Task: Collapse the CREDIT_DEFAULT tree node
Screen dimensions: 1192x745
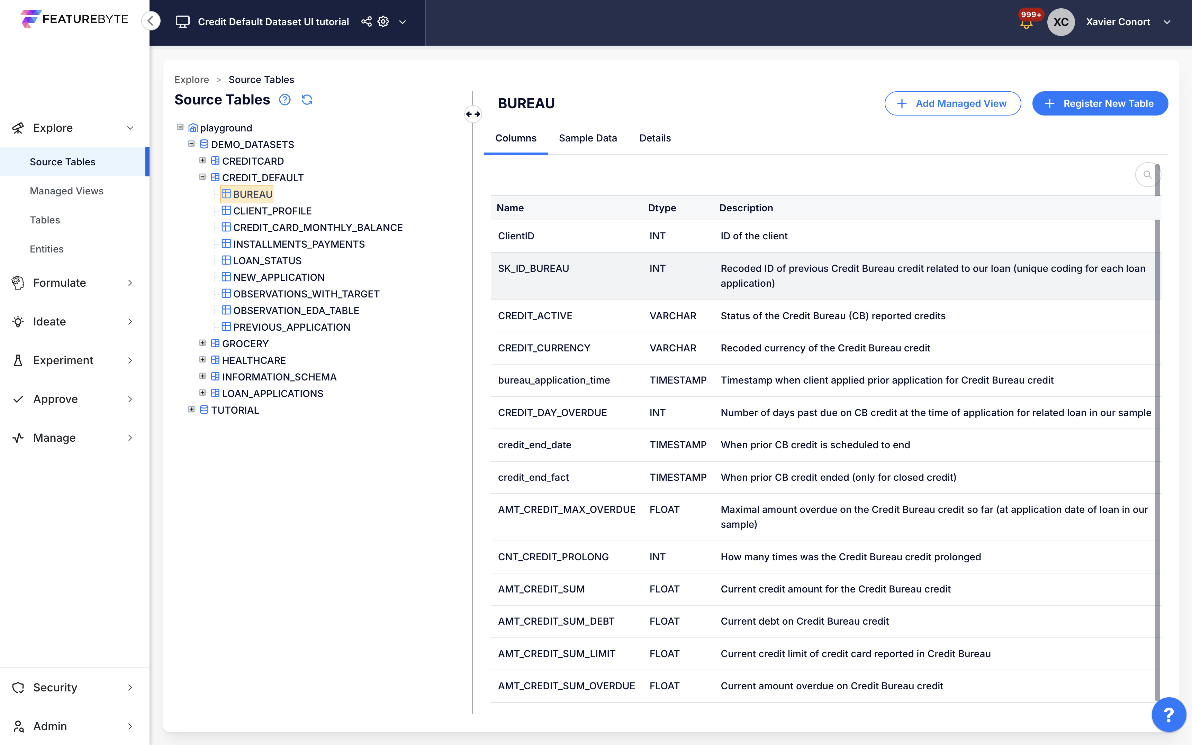Action: click(x=202, y=177)
